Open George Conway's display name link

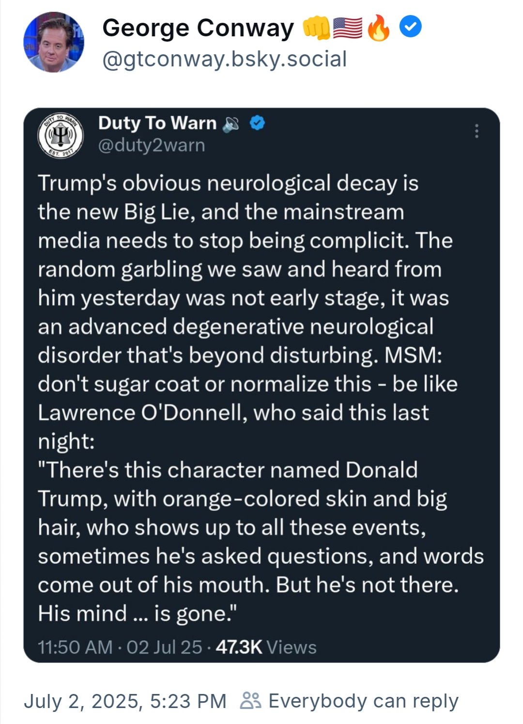click(198, 28)
